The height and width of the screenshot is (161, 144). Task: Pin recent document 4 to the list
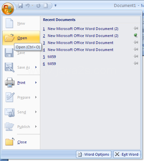coord(136,49)
